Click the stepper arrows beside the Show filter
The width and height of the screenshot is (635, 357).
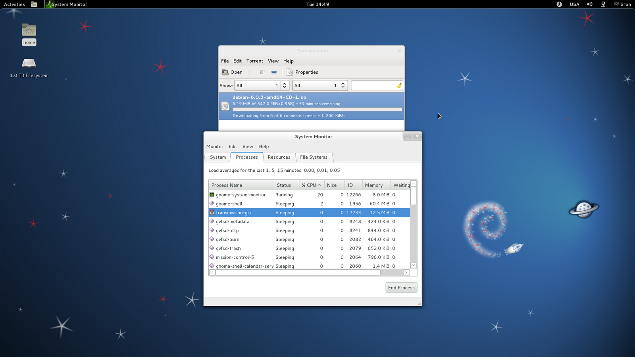click(x=284, y=85)
